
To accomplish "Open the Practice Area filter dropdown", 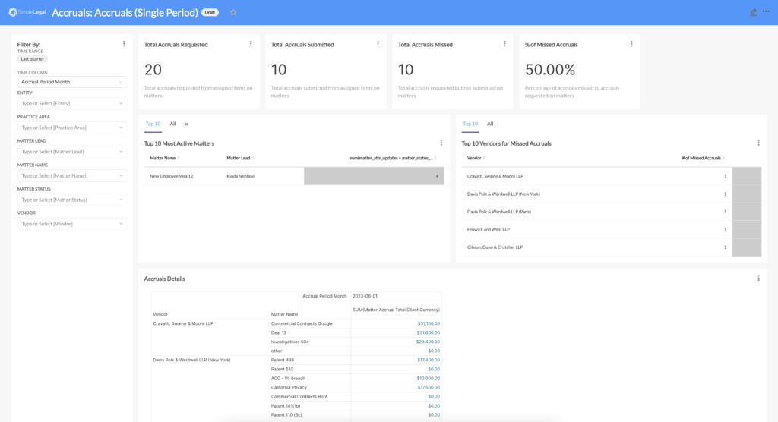I will 72,127.
